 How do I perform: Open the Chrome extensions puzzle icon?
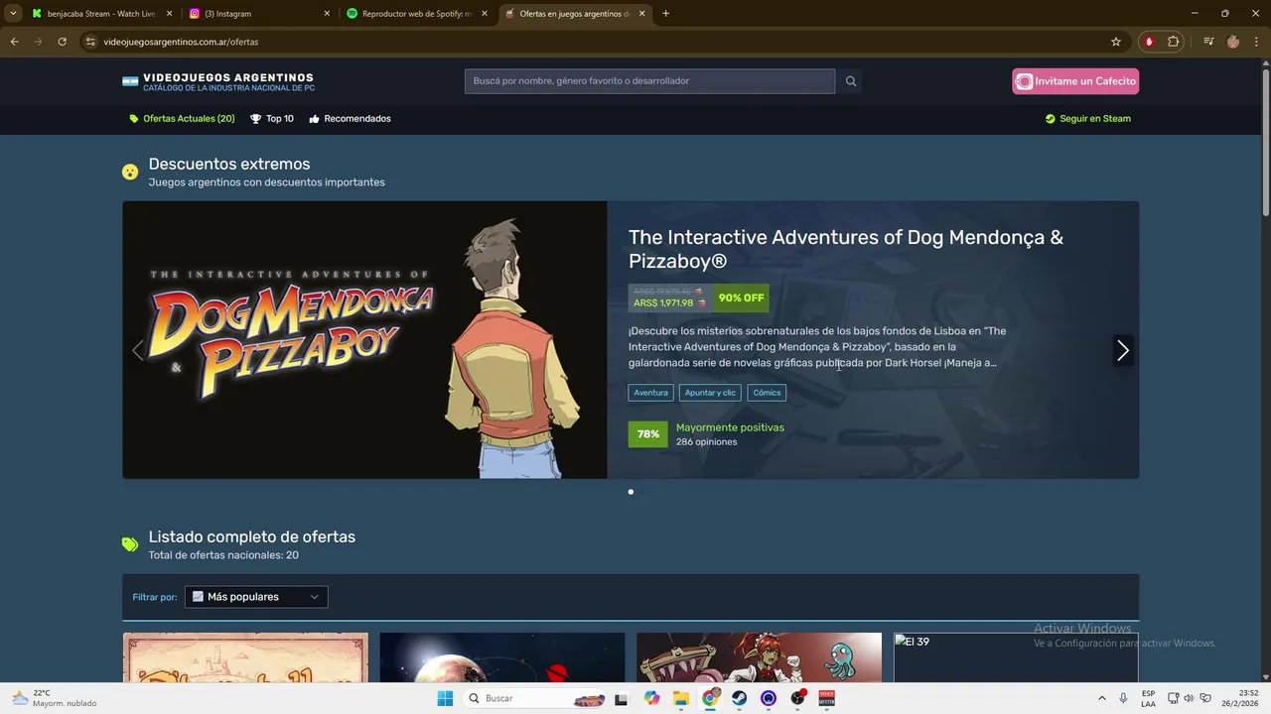(x=1174, y=42)
